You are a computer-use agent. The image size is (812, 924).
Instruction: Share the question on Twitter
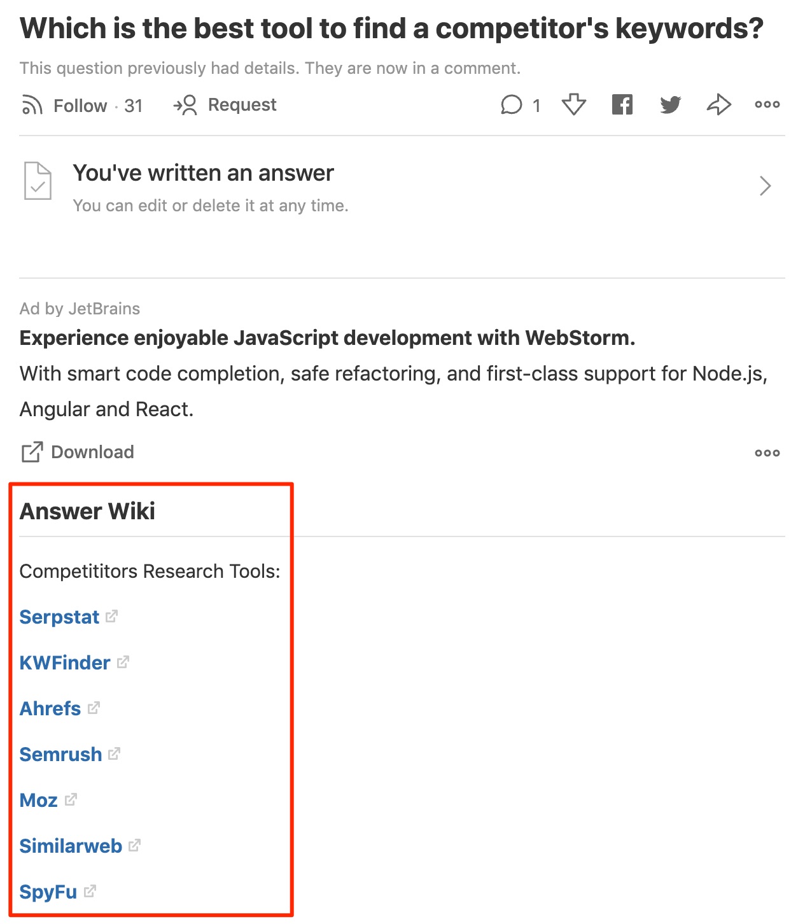tap(669, 104)
